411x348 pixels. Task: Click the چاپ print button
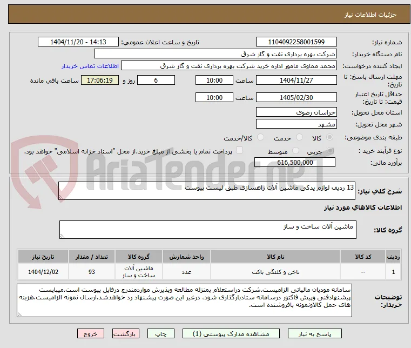(x=161, y=333)
